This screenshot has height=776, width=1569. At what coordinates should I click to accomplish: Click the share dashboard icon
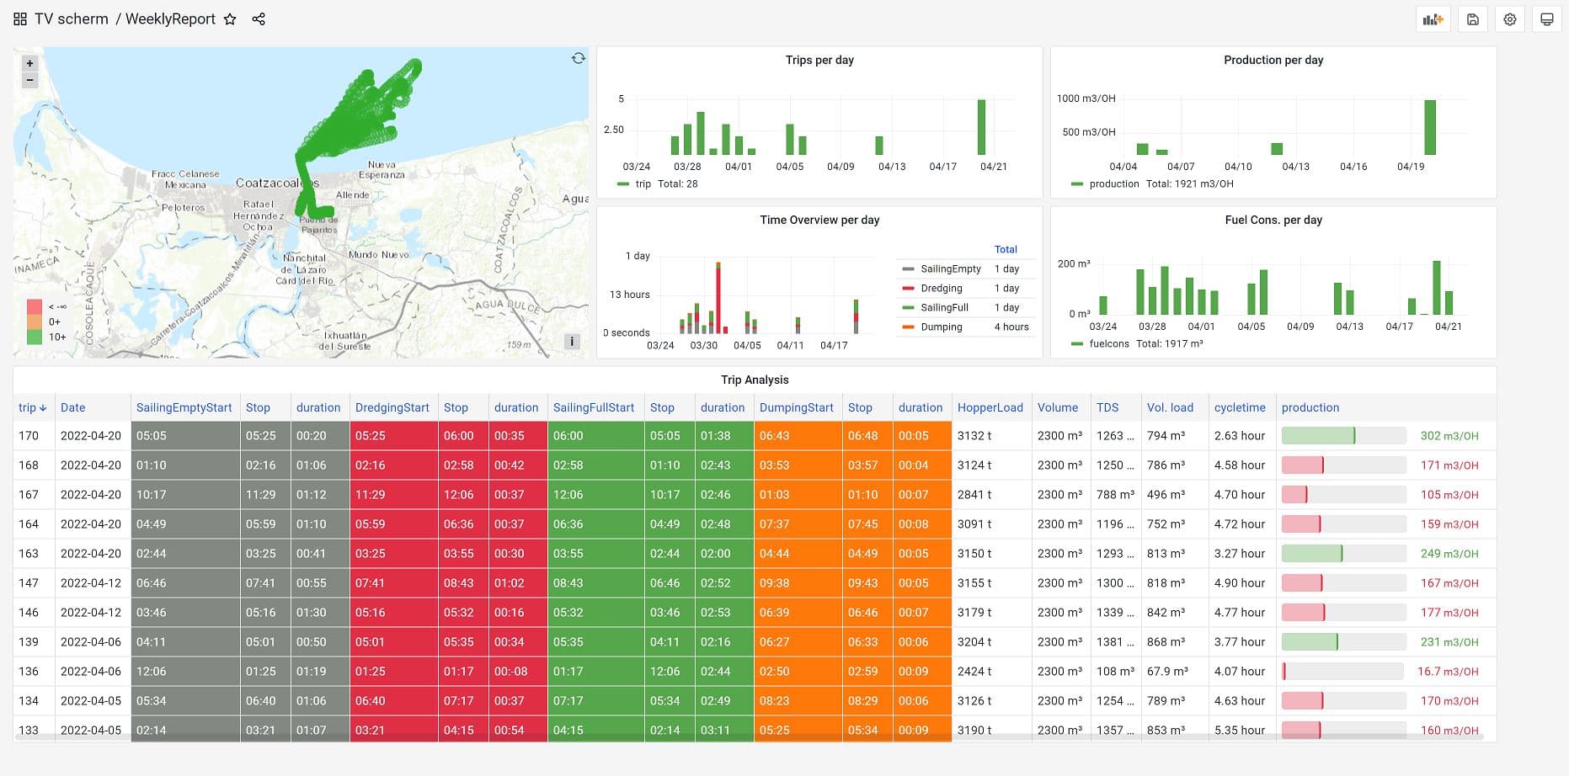click(x=259, y=19)
